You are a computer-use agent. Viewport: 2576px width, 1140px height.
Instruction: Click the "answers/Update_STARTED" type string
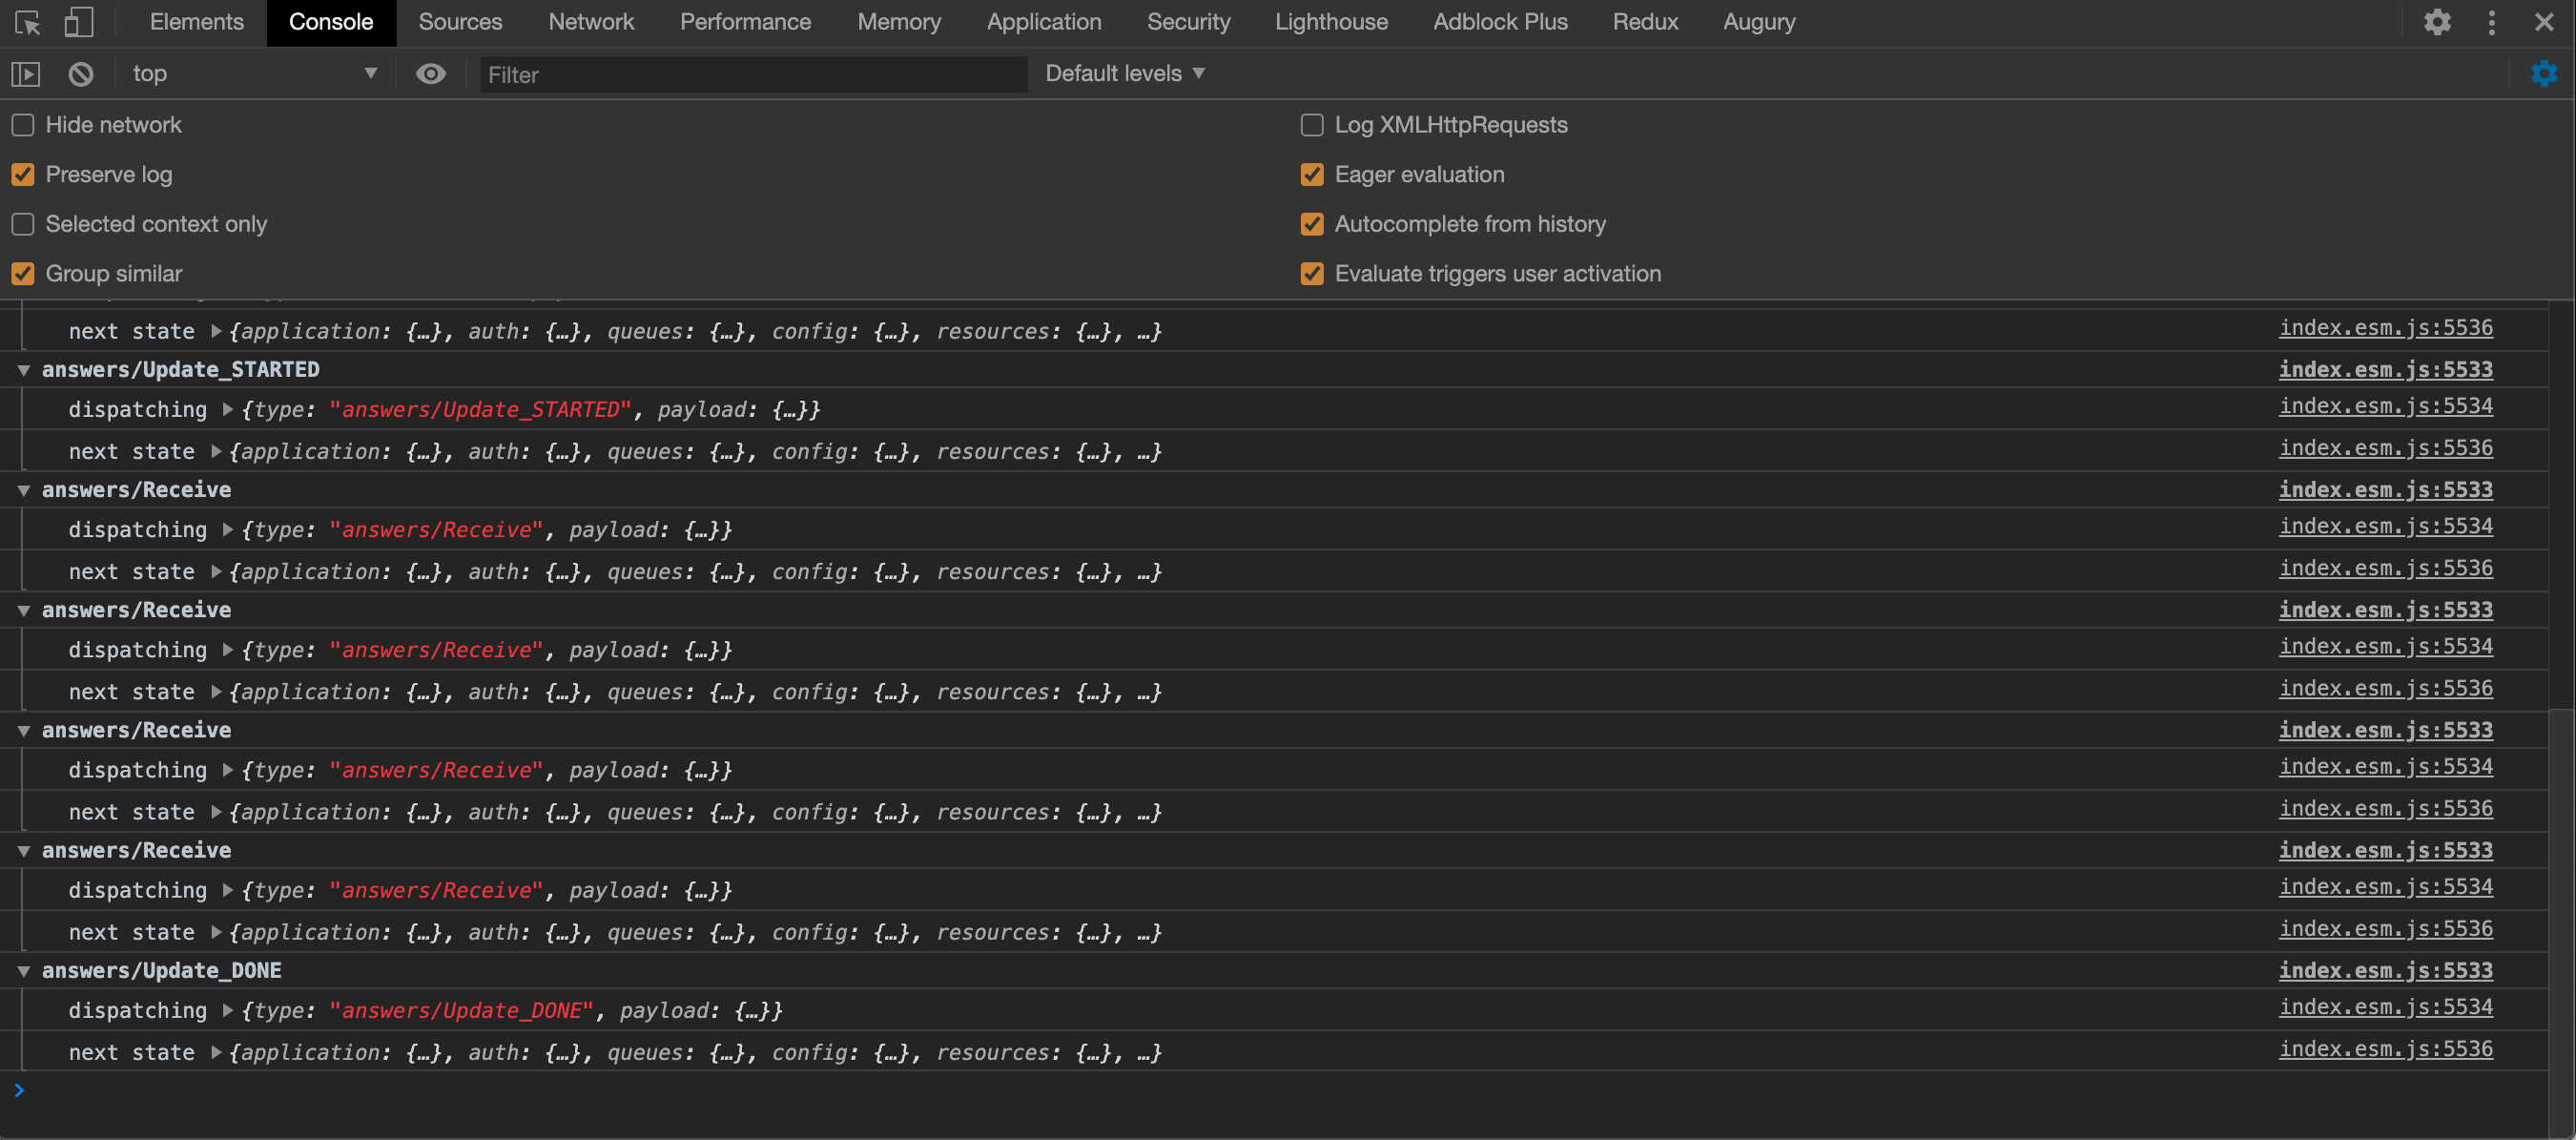coord(481,410)
